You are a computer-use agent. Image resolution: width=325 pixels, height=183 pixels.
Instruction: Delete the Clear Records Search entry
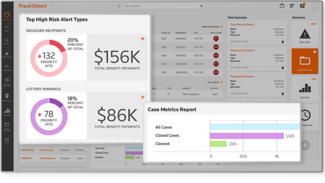pyautogui.click(x=283, y=42)
